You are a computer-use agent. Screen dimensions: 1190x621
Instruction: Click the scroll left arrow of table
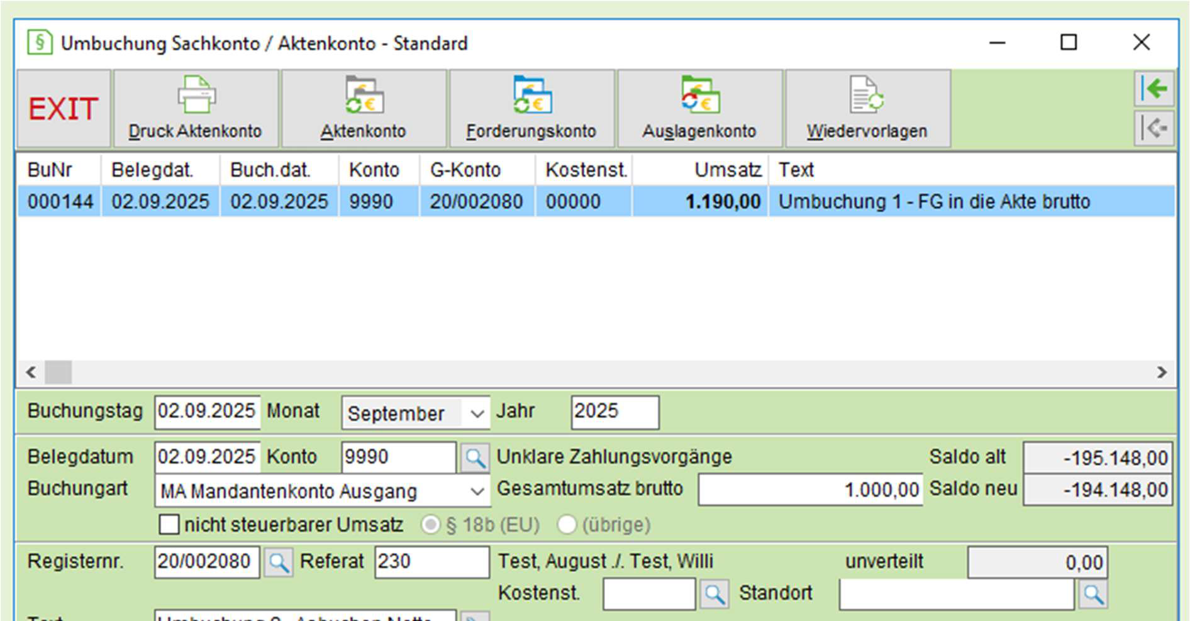click(31, 372)
